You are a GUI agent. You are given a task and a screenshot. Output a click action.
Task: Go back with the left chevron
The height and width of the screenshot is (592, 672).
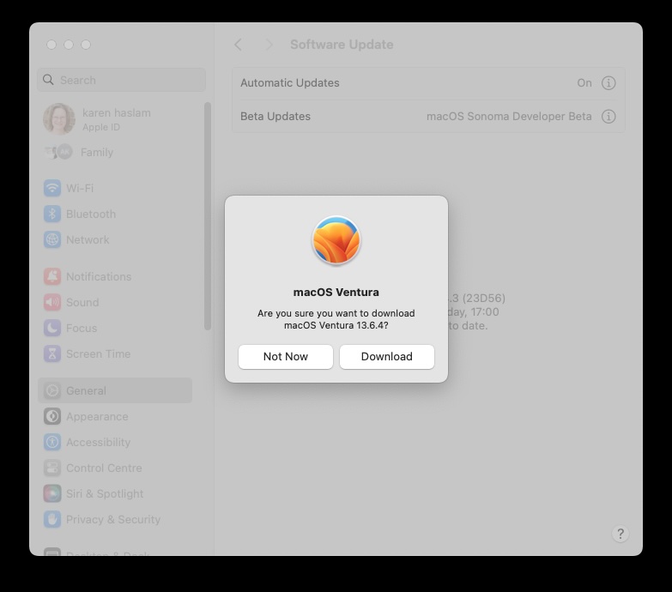239,45
